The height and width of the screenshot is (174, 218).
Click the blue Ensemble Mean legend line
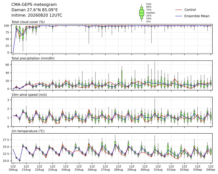pyautogui.click(x=179, y=16)
